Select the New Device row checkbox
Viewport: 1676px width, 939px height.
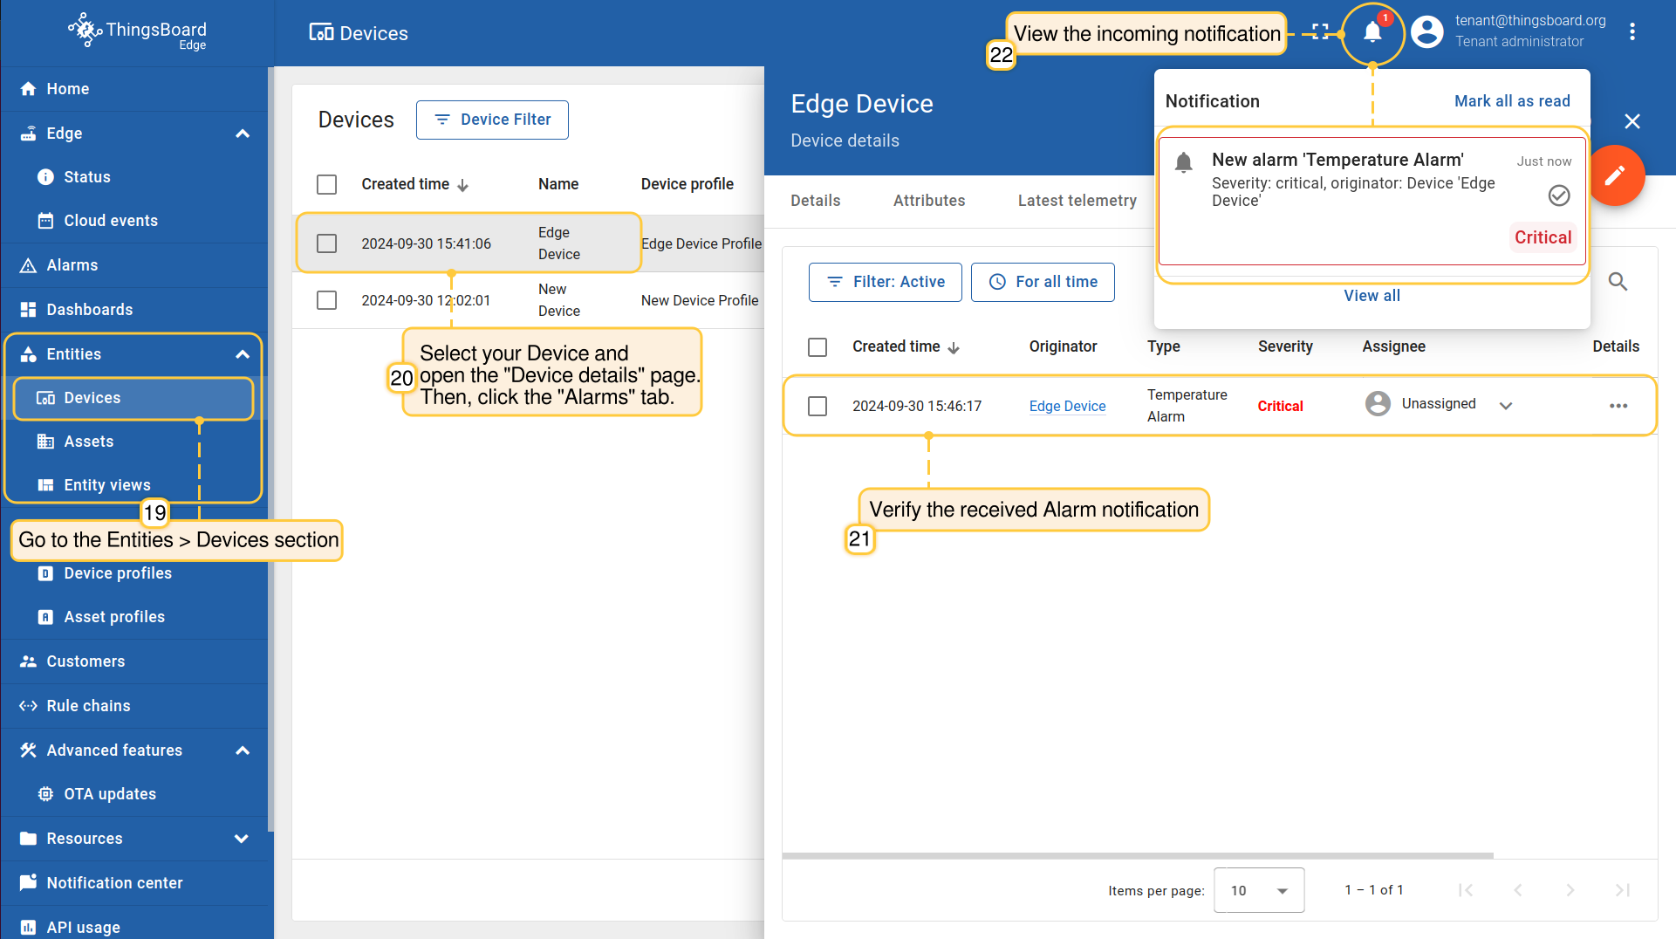click(x=326, y=300)
